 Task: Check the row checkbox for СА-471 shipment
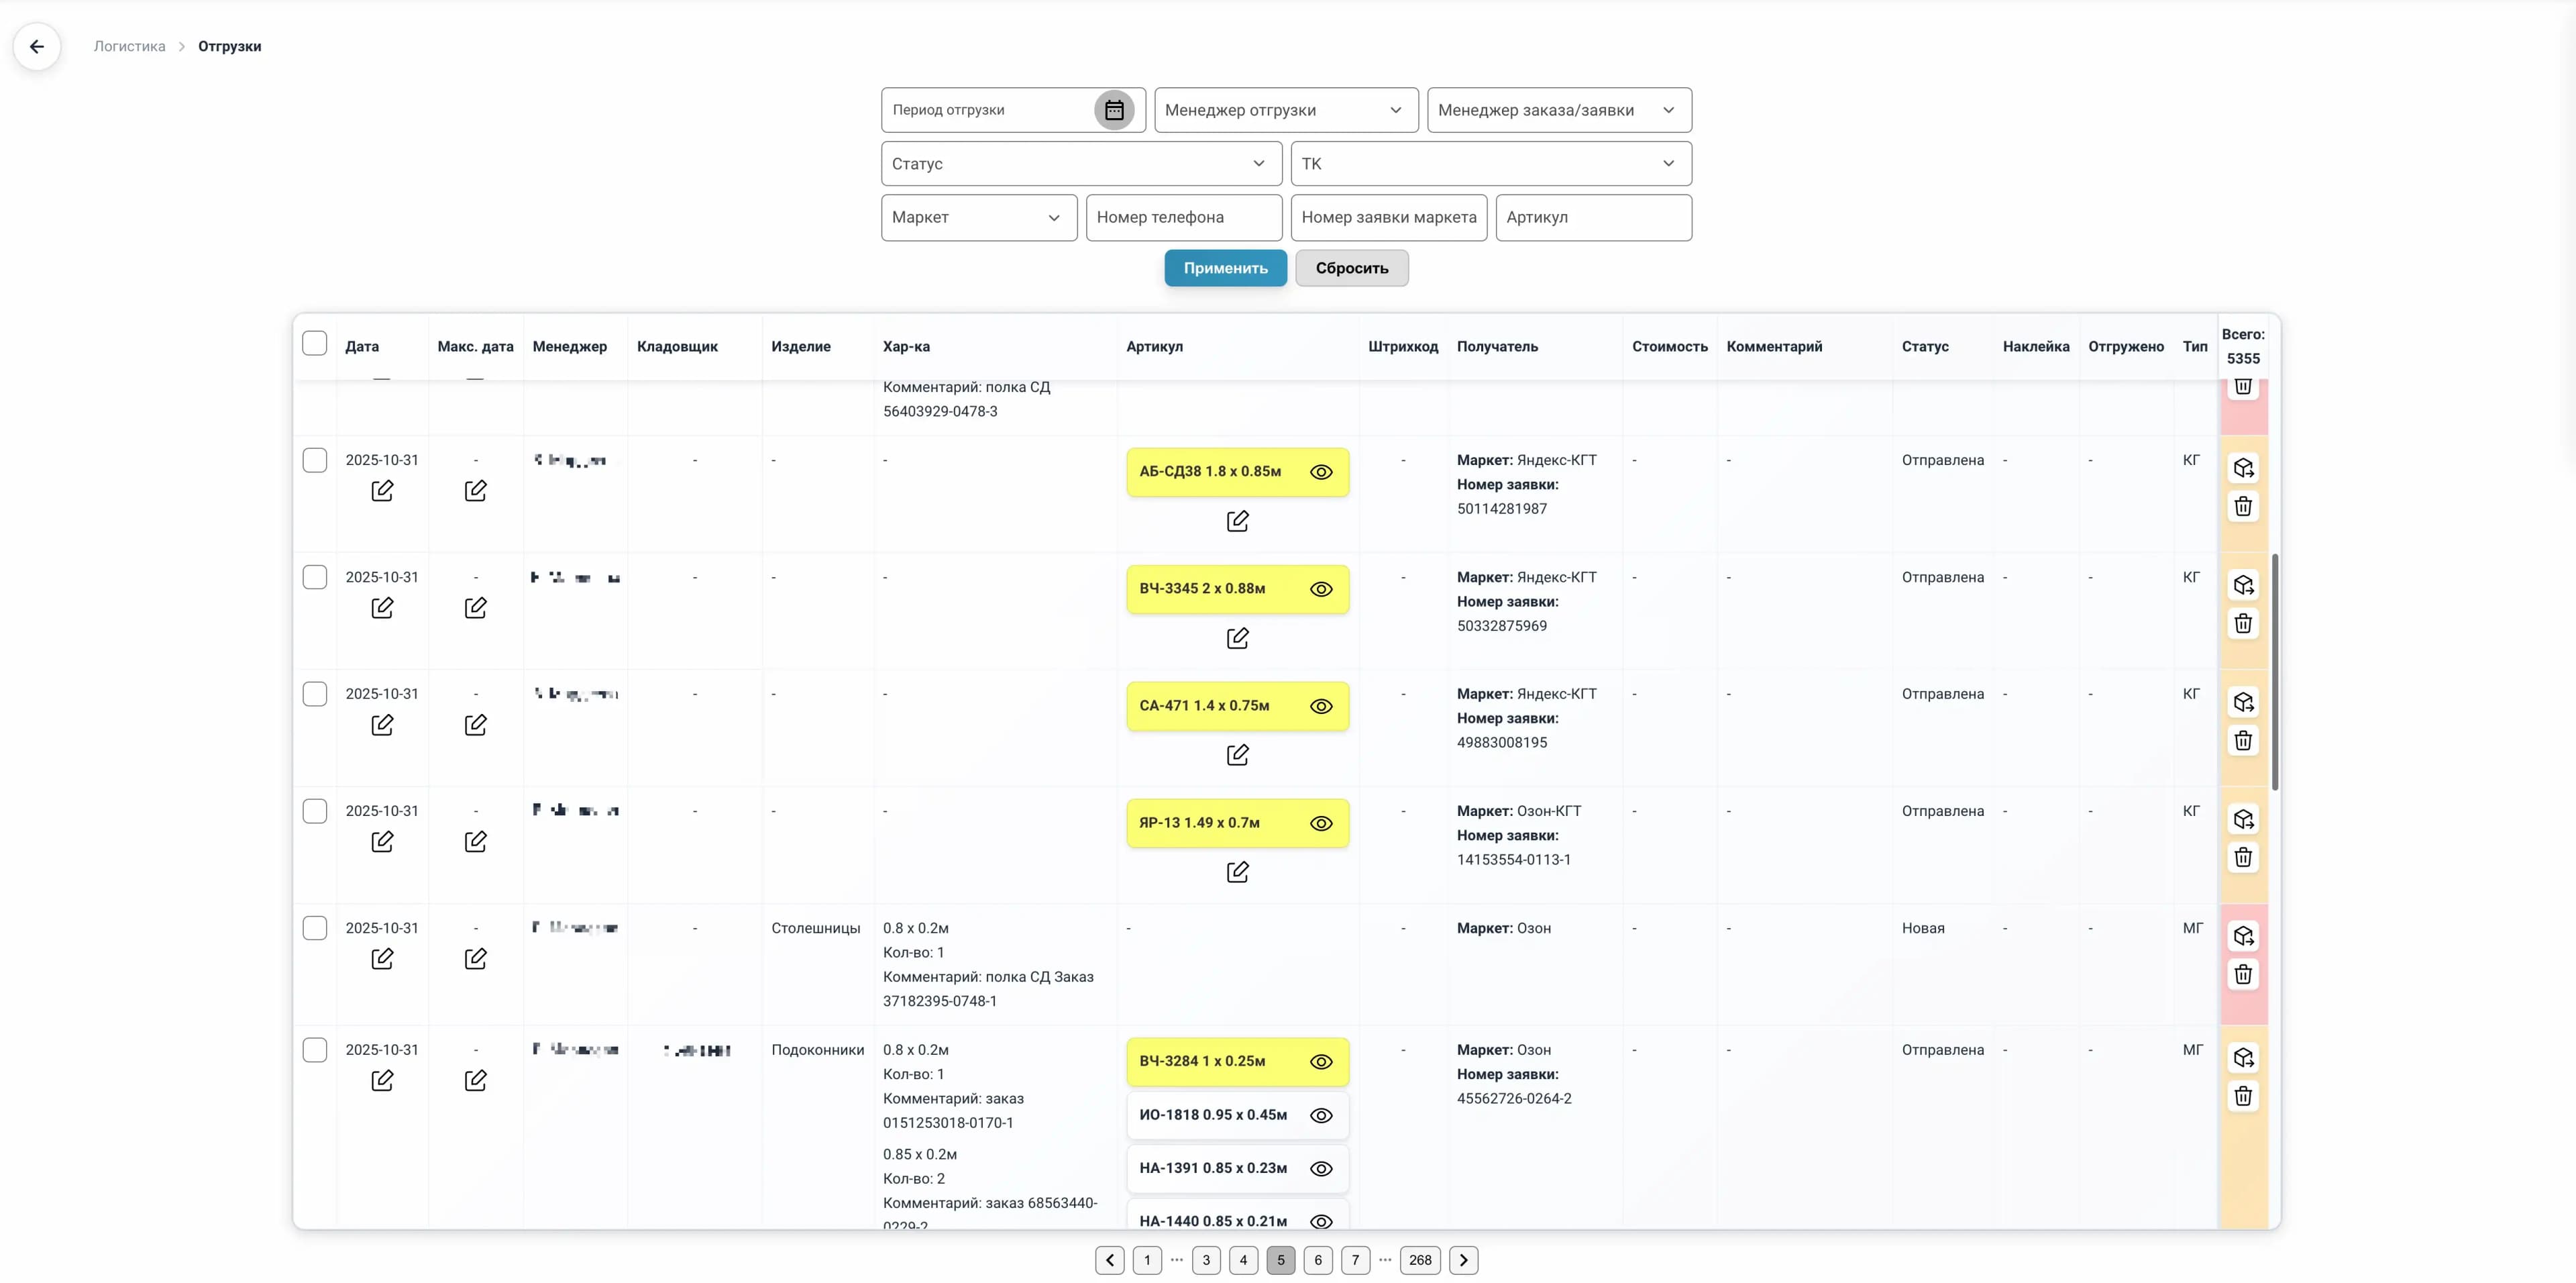point(314,693)
